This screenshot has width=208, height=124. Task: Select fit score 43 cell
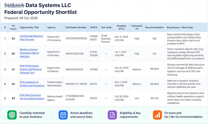click(13, 98)
